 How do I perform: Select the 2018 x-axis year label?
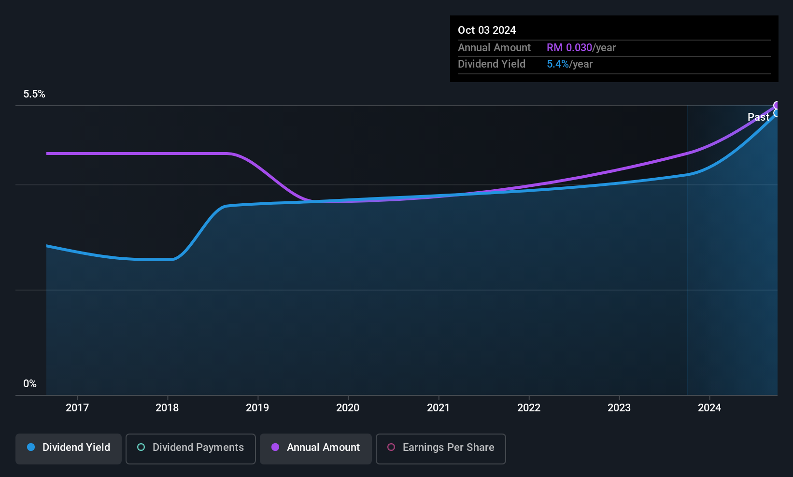click(167, 408)
